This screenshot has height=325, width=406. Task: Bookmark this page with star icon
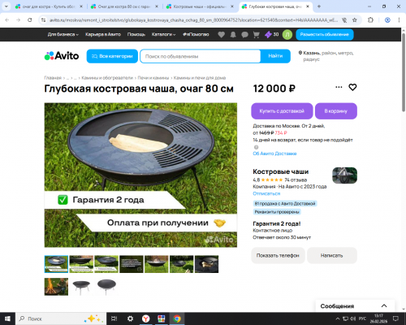click(x=355, y=19)
